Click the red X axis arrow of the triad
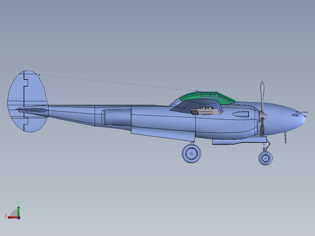This screenshot has height=236, width=315. coord(13,217)
